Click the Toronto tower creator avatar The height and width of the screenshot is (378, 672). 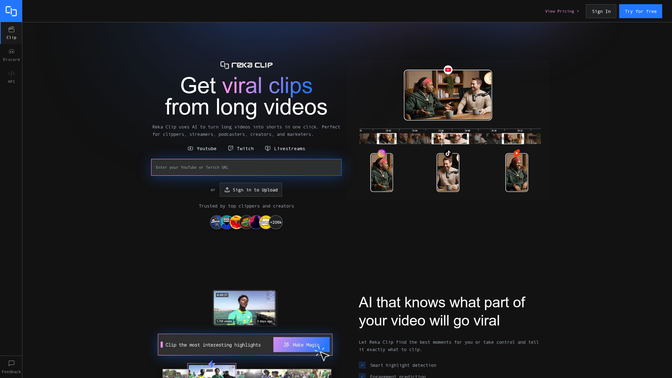click(x=216, y=222)
